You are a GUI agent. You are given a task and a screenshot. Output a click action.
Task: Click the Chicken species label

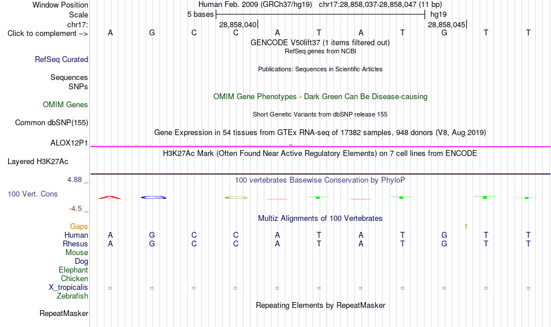(74, 278)
